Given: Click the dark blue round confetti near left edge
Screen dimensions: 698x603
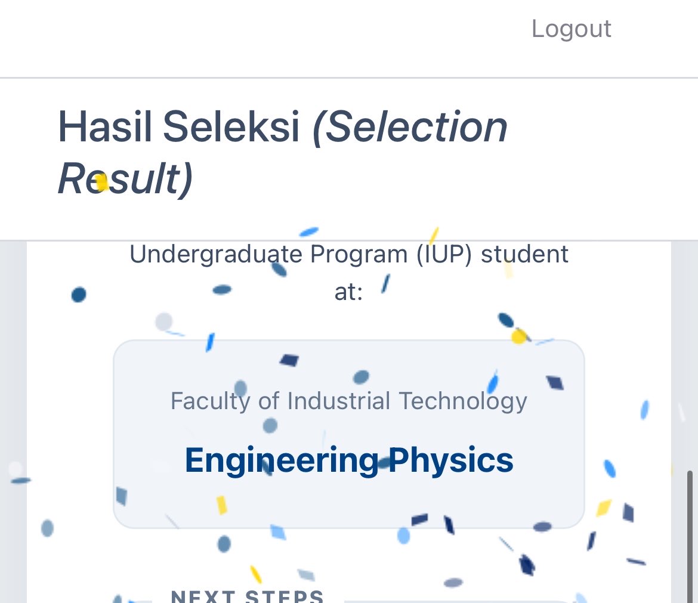Looking at the screenshot, I should tap(79, 295).
